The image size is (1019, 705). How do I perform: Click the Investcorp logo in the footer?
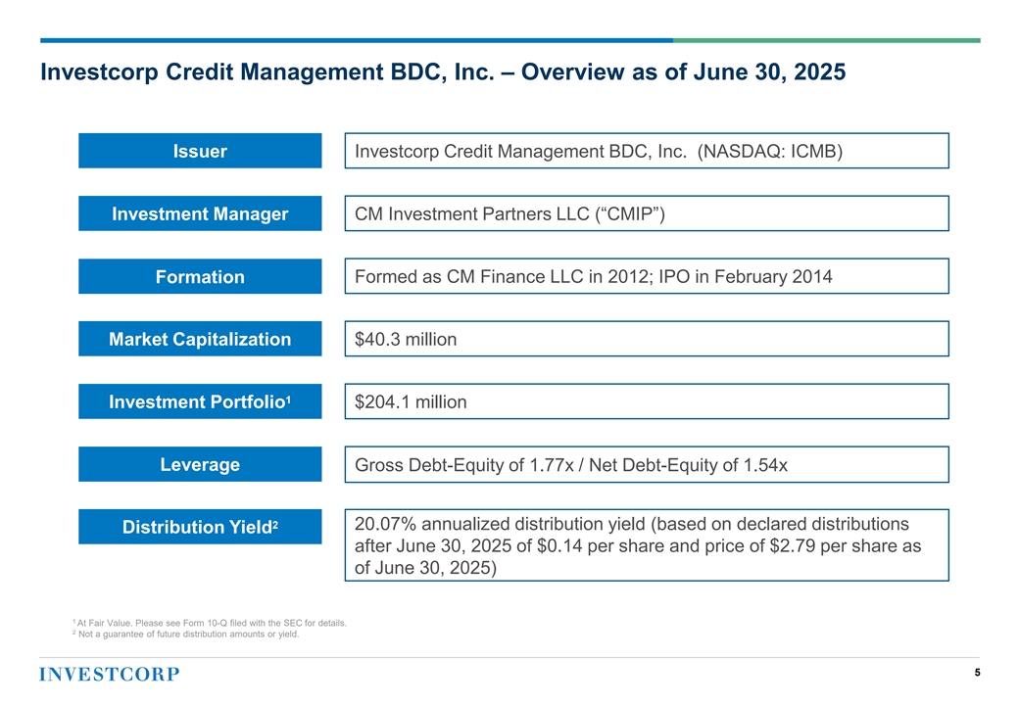[110, 674]
